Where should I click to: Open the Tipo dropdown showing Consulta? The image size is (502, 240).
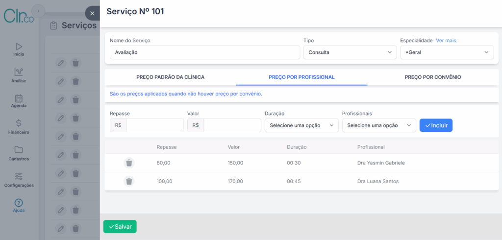[x=350, y=52]
